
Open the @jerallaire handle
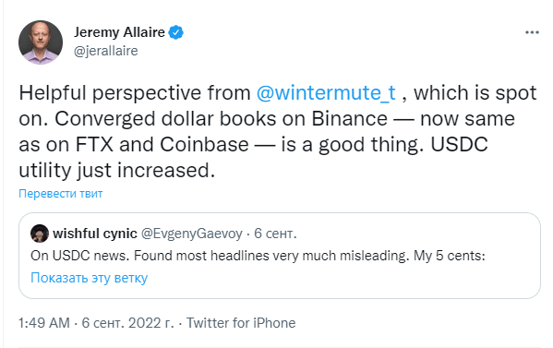(106, 51)
